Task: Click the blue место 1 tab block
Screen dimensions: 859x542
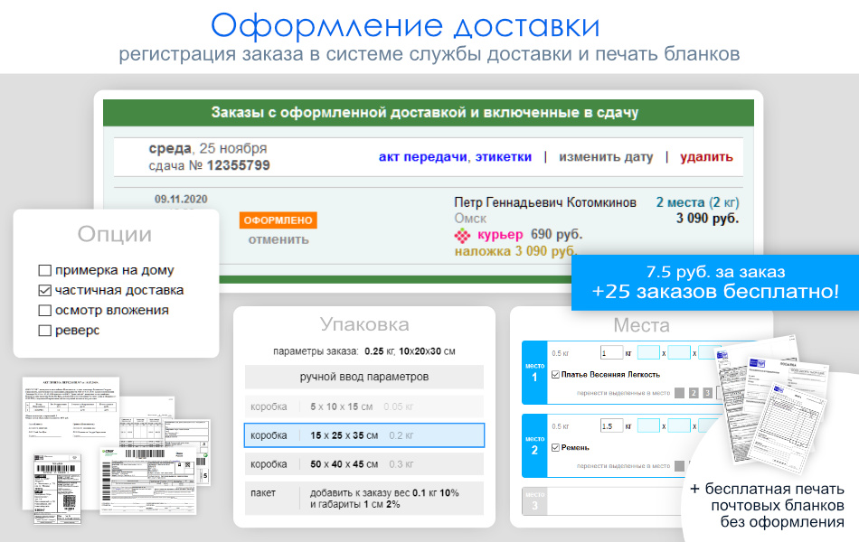Action: tap(534, 372)
